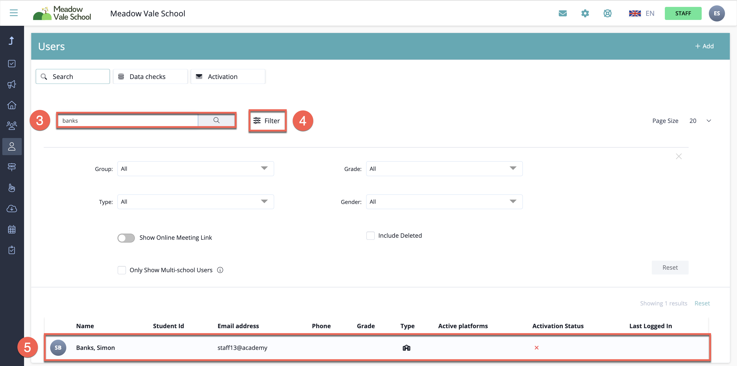
Task: Check Only Show Multi-school Users box
Action: tap(122, 270)
